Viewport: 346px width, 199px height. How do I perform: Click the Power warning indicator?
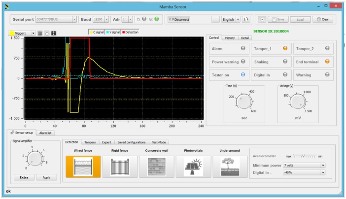coord(243,62)
